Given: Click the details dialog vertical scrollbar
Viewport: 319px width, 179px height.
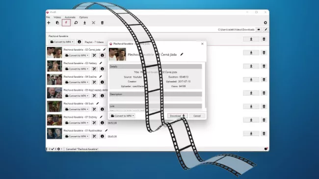Looking at the screenshot, I should [x=205, y=85].
